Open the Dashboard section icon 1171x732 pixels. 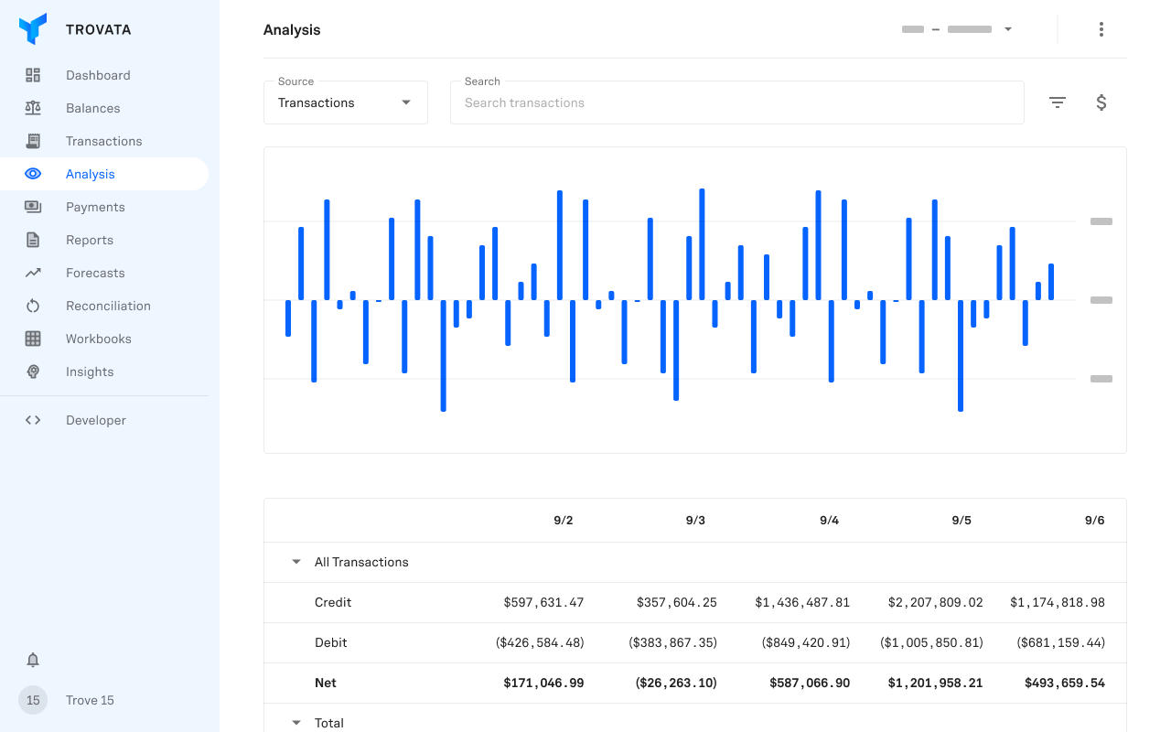(33, 75)
